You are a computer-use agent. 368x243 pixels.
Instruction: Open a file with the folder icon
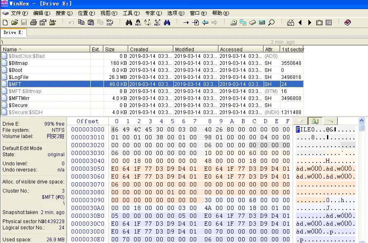point(14,22)
